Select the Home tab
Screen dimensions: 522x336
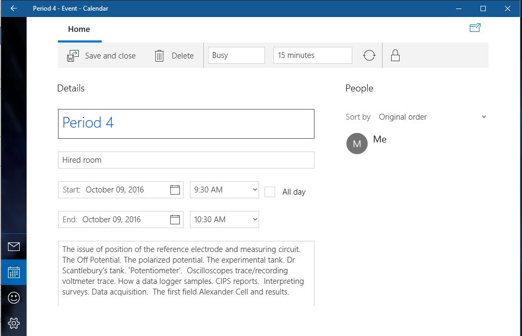(79, 29)
